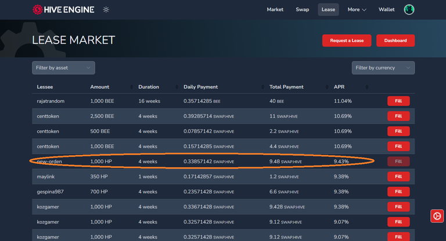Viewport: 446px width, 241px height.
Task: Click the floating red gear settings icon
Action: (x=437, y=216)
